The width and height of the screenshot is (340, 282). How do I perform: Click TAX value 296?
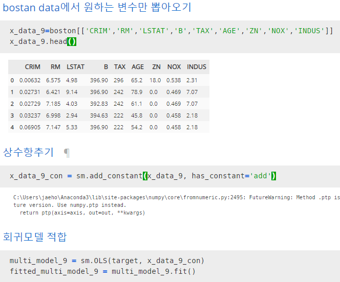pyautogui.click(x=119, y=80)
